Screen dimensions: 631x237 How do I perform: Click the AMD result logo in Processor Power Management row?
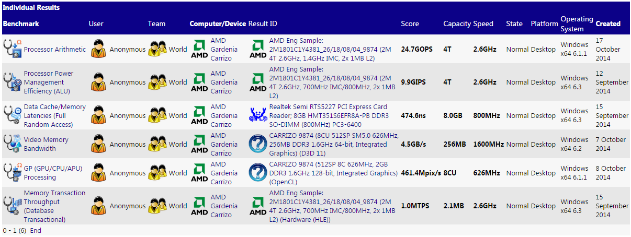[x=257, y=82]
